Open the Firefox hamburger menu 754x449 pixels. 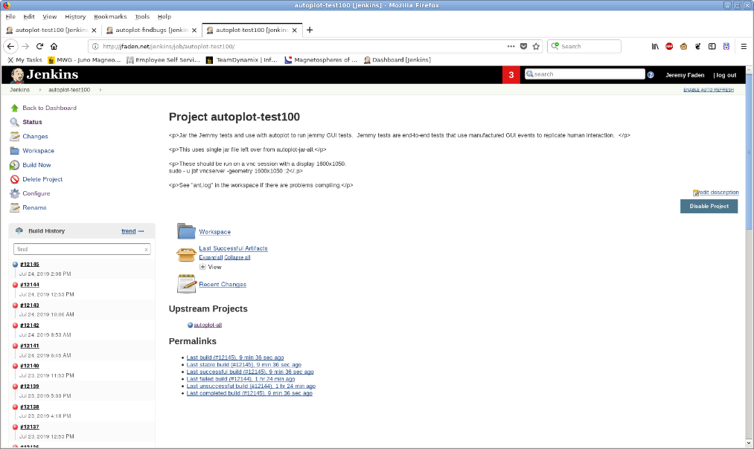coord(744,46)
